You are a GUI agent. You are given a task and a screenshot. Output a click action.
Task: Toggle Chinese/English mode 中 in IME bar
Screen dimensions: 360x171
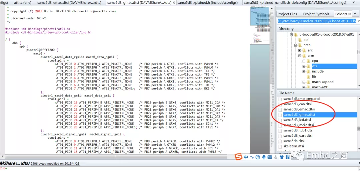coord(246,157)
